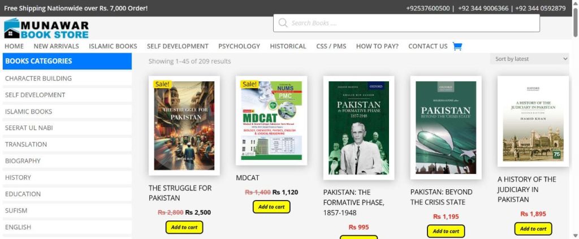Add MDCAT to cart

point(271,207)
